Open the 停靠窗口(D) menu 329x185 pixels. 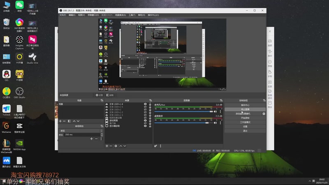click(x=93, y=15)
